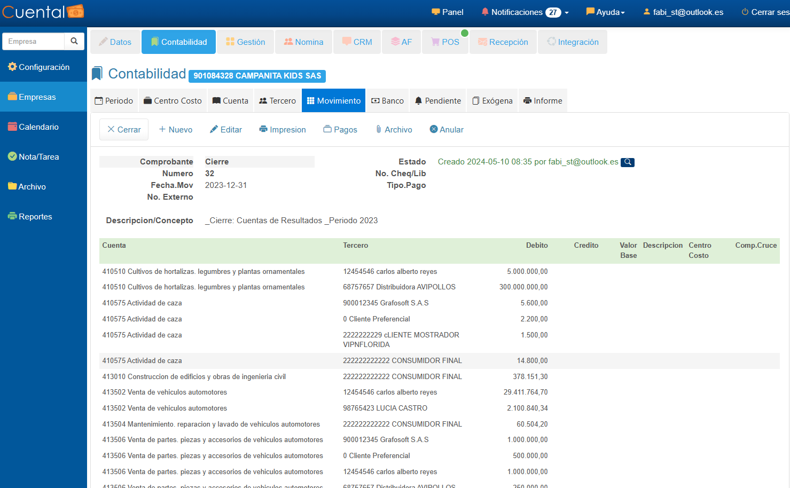Click Archivo paperclip in the toolbar
The width and height of the screenshot is (790, 488).
tap(394, 130)
